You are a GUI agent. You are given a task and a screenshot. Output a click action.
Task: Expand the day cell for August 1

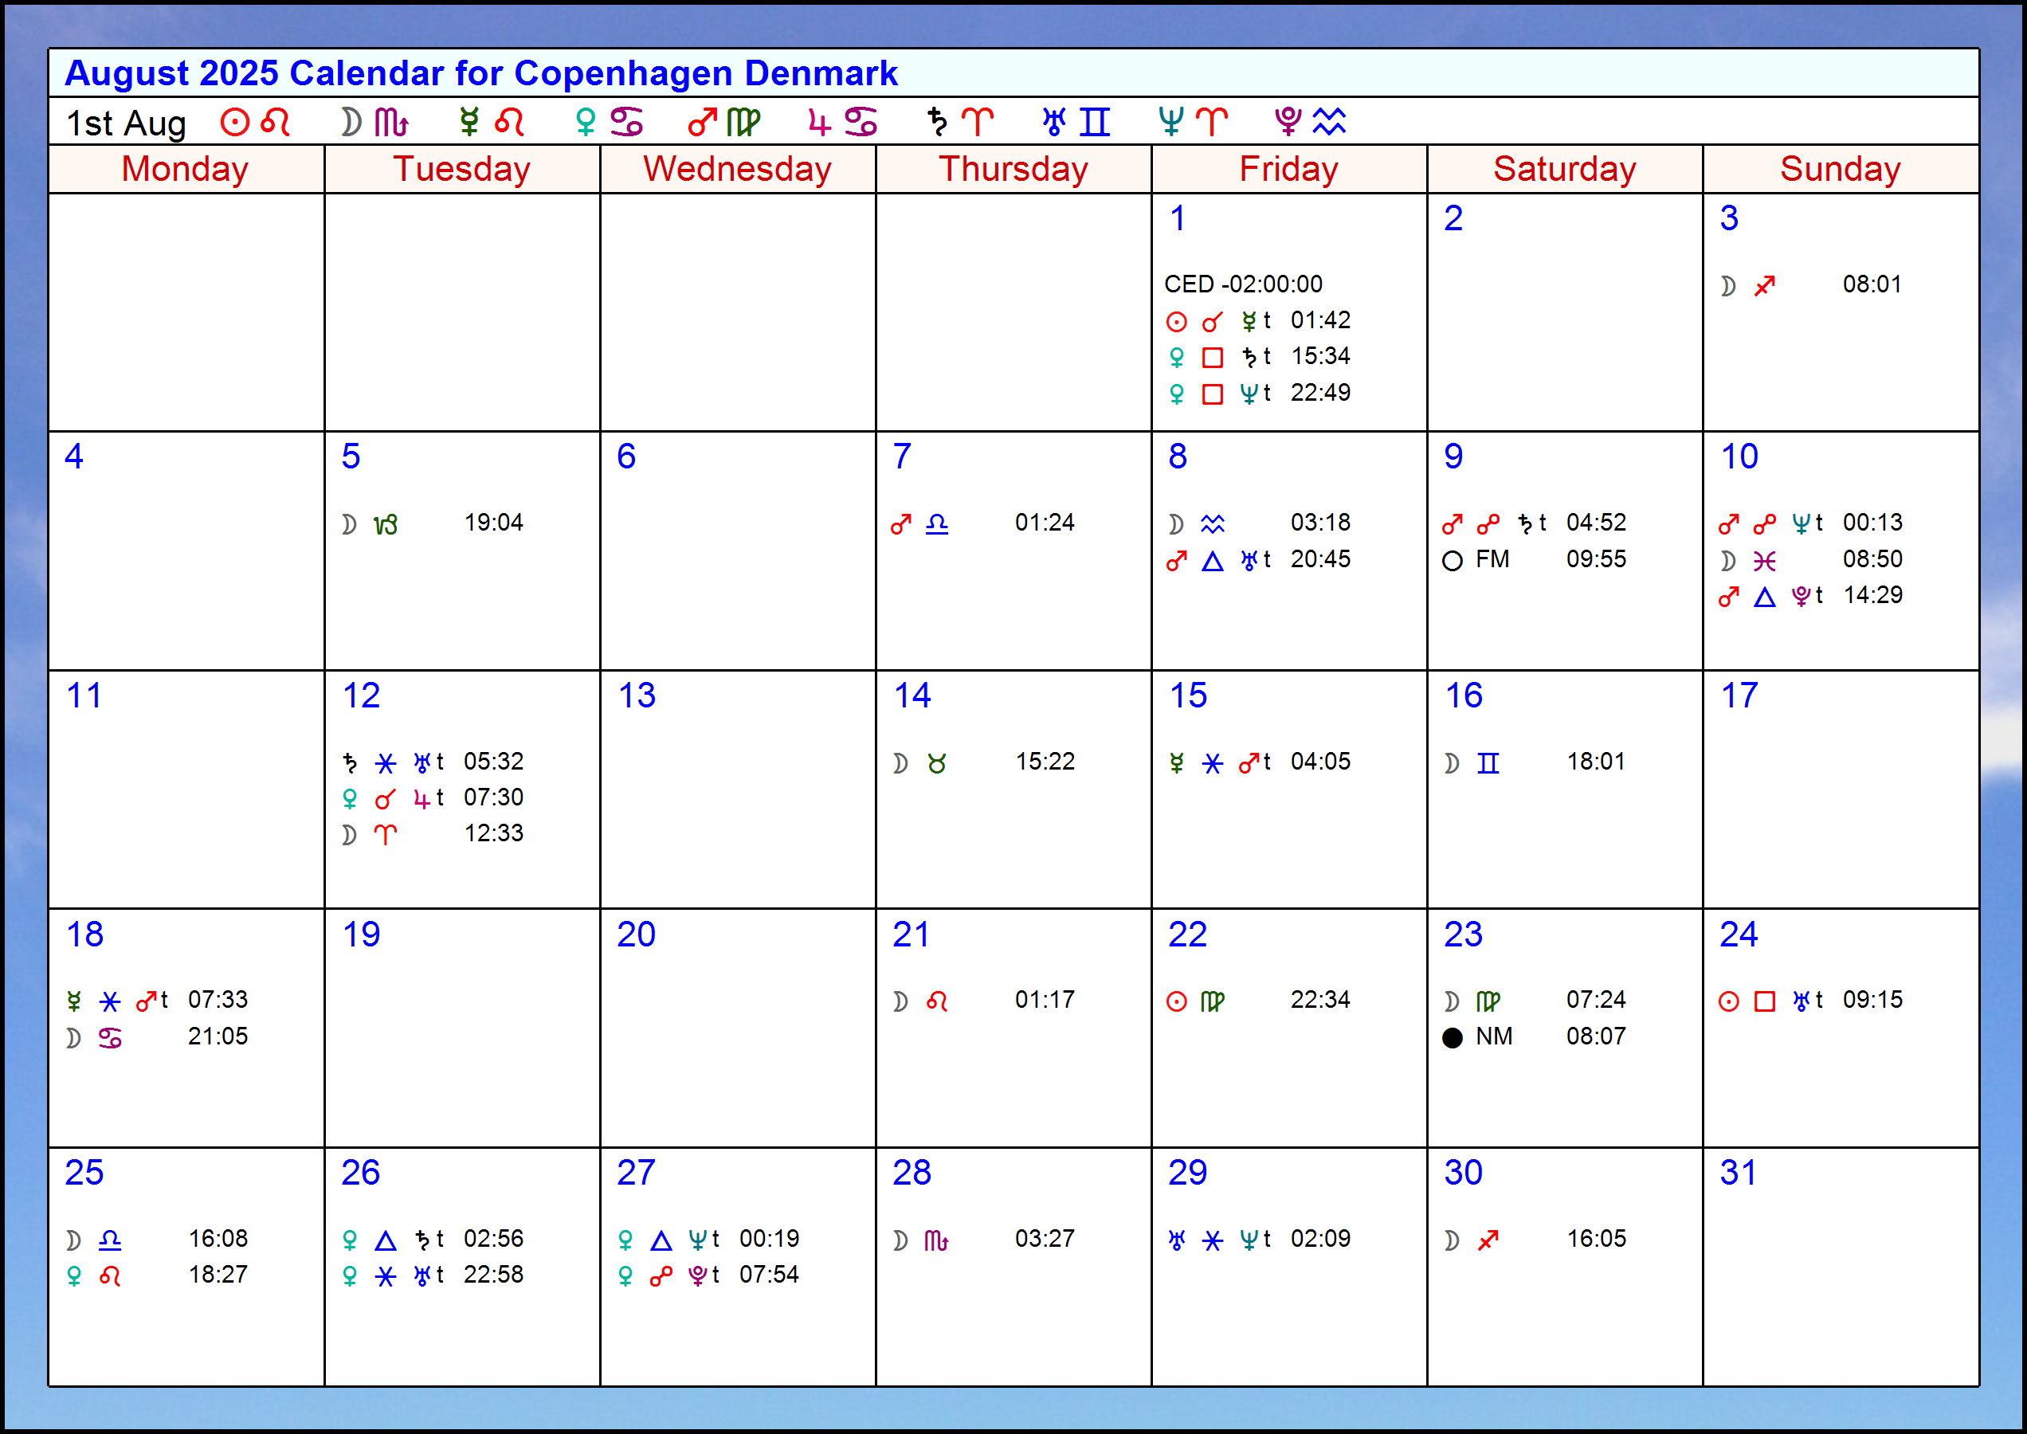coord(1288,313)
